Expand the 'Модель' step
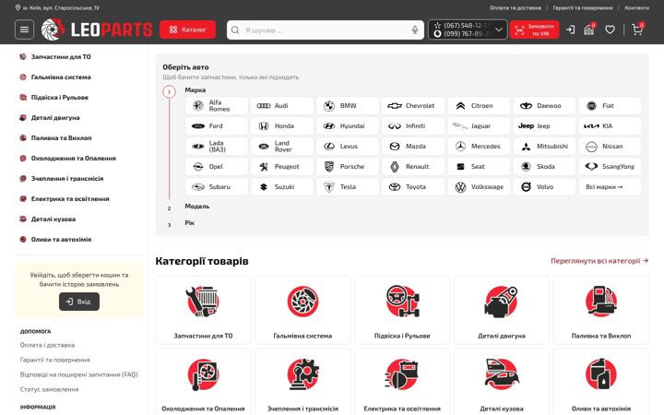The height and width of the screenshot is (415, 664). click(197, 207)
